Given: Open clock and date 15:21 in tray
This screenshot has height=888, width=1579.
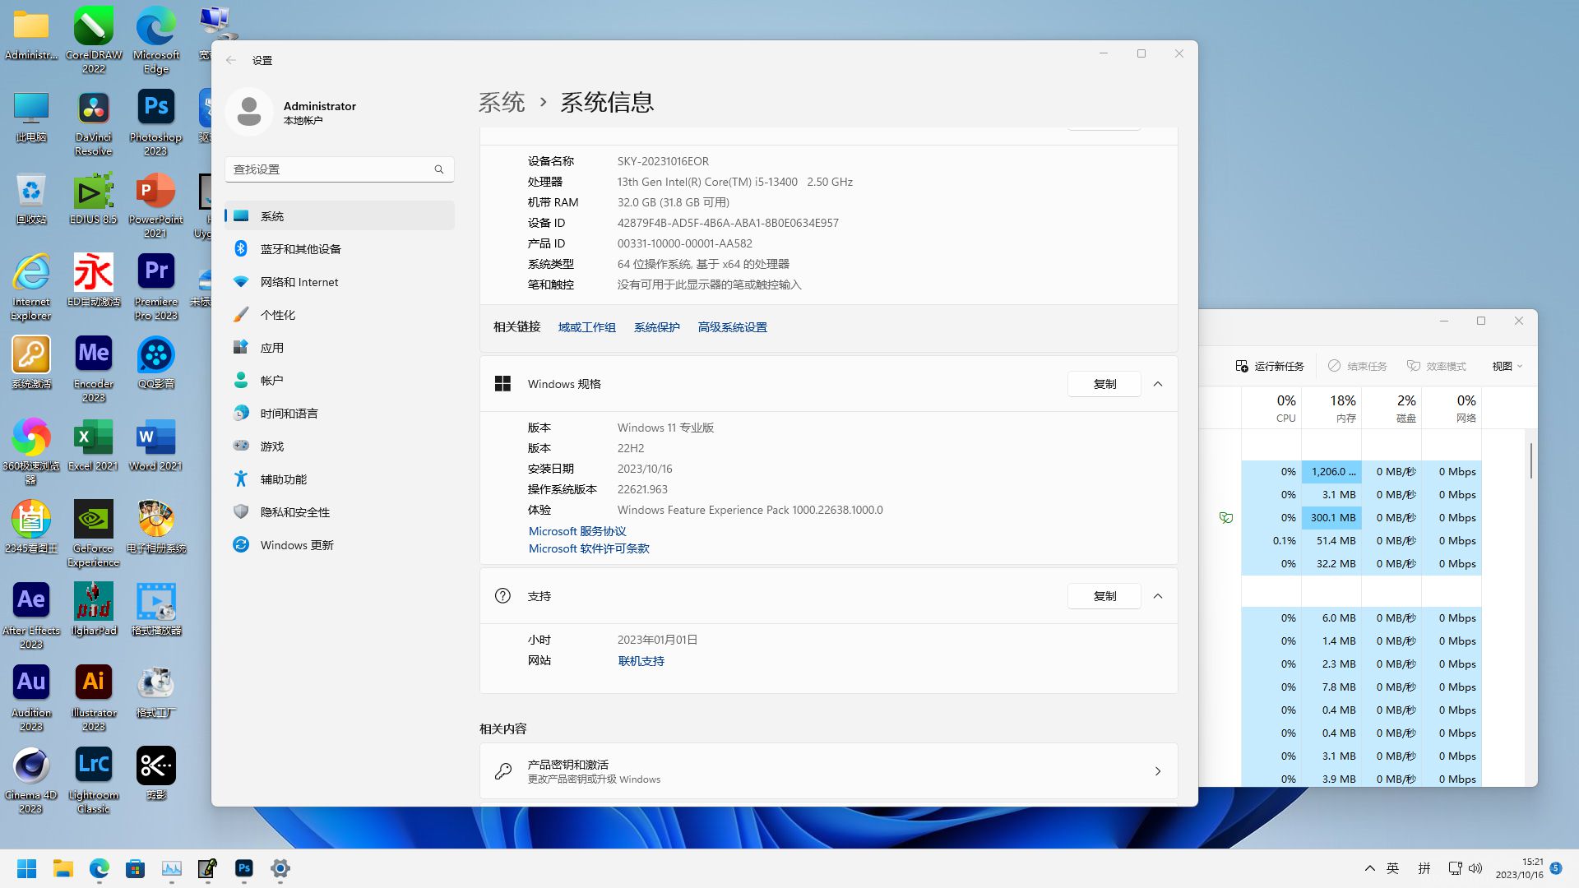Looking at the screenshot, I should 1520,868.
